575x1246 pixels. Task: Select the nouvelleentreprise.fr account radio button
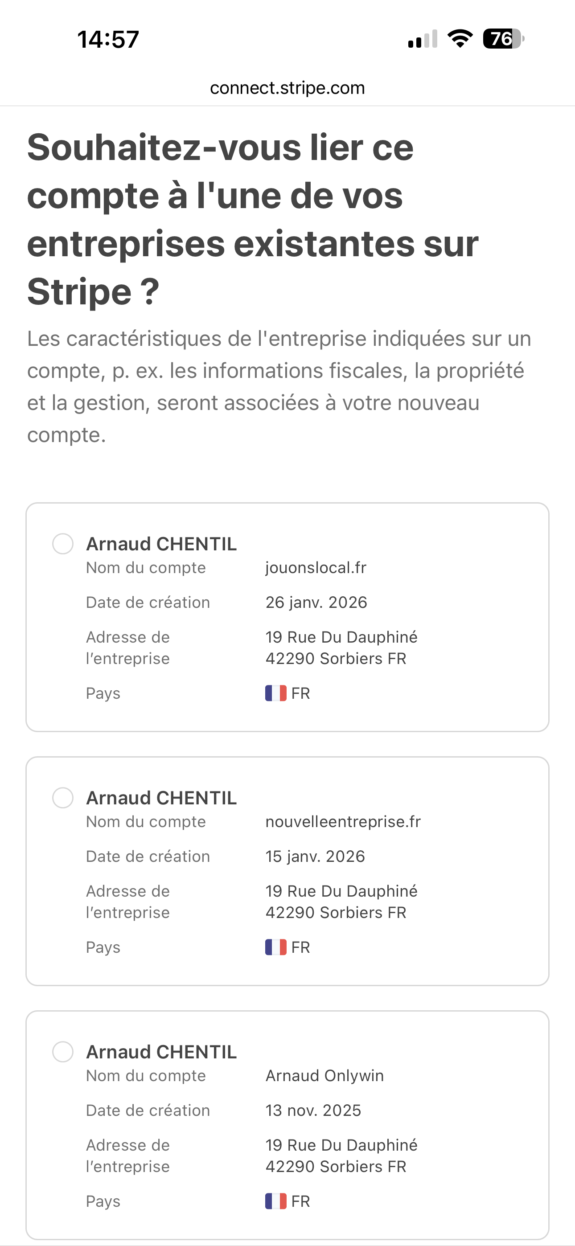[x=63, y=798]
